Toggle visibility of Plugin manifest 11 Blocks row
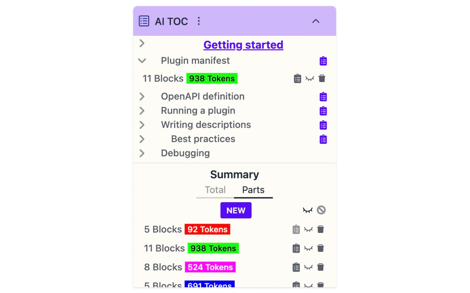Image resolution: width=470 pixels, height=293 pixels. 310,79
